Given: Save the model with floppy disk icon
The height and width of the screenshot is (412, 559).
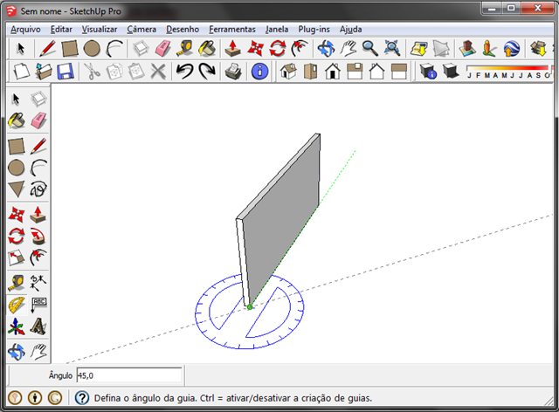Looking at the screenshot, I should point(66,72).
